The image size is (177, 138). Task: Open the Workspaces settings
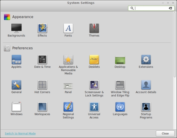[42, 109]
